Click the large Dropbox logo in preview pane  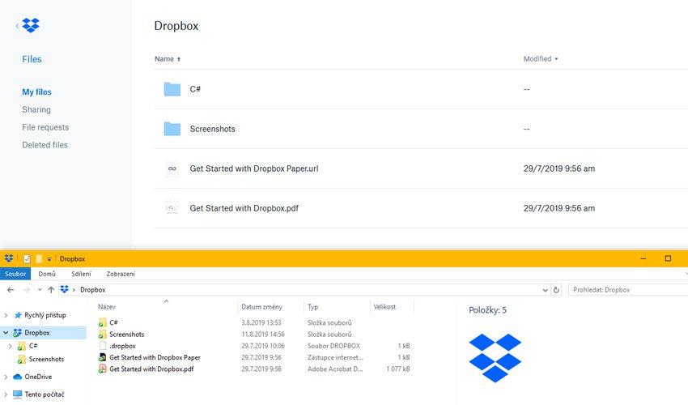(x=495, y=357)
